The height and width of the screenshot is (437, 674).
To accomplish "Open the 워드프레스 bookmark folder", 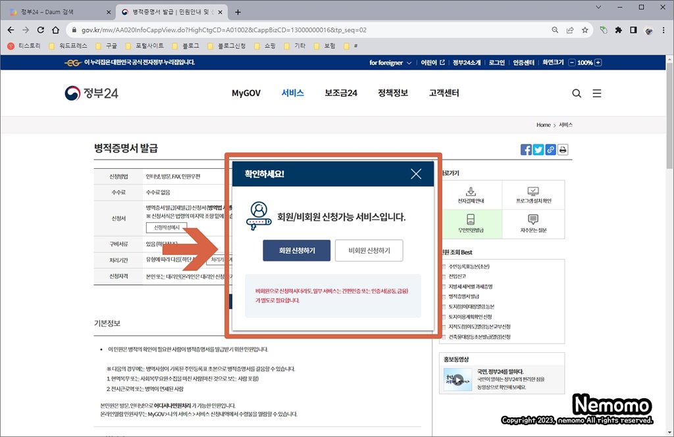I will (x=68, y=46).
